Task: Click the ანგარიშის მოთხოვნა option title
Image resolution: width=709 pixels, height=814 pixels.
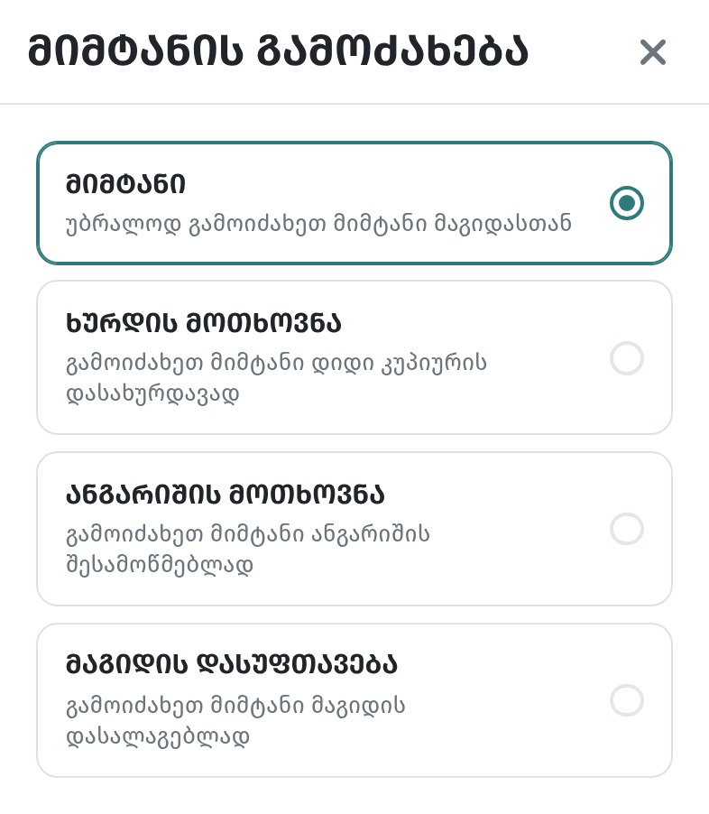Action: click(x=226, y=495)
